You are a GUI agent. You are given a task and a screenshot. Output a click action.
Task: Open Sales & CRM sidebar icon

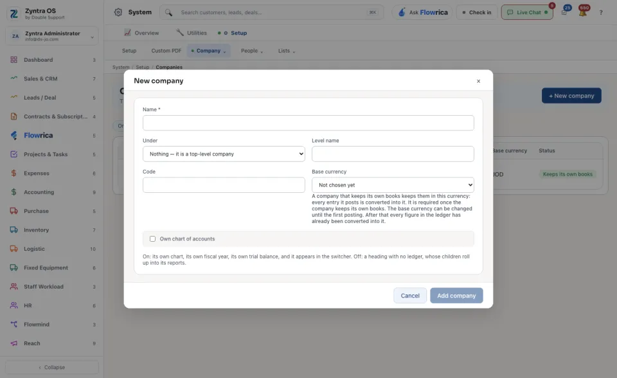(13, 78)
